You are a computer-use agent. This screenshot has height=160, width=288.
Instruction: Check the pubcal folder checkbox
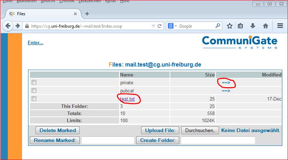34,91
